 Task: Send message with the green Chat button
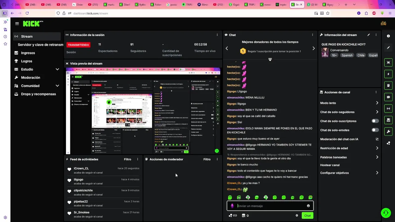point(307,216)
